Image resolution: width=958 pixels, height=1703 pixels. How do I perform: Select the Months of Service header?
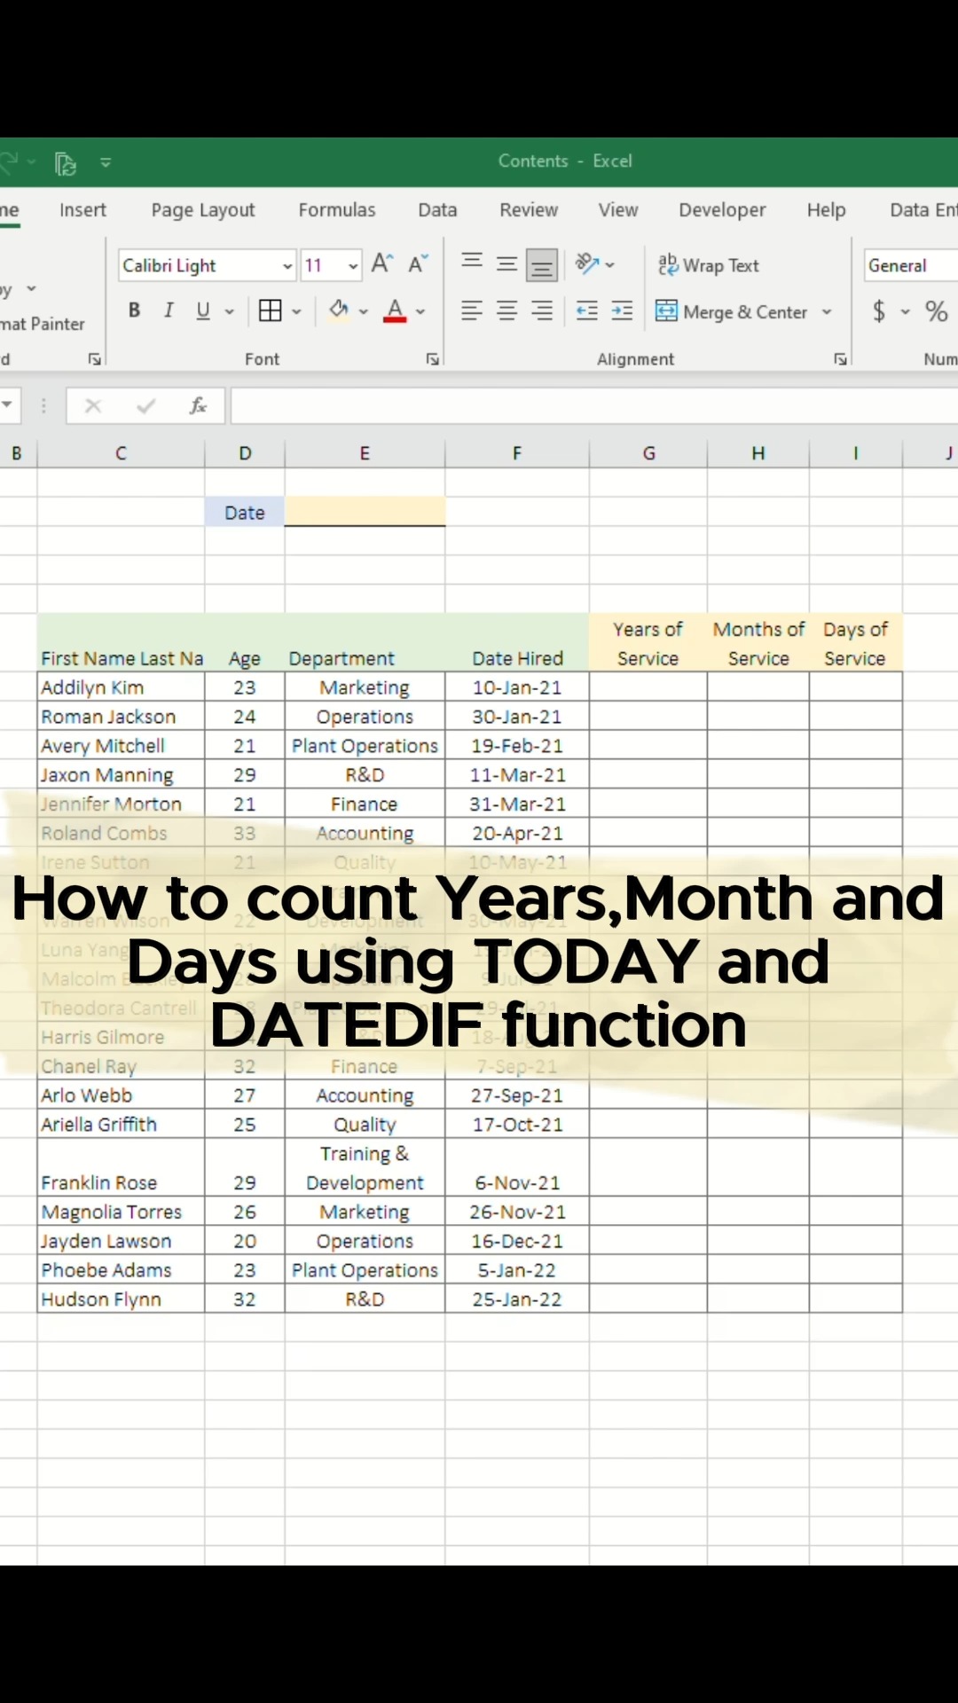(x=758, y=643)
